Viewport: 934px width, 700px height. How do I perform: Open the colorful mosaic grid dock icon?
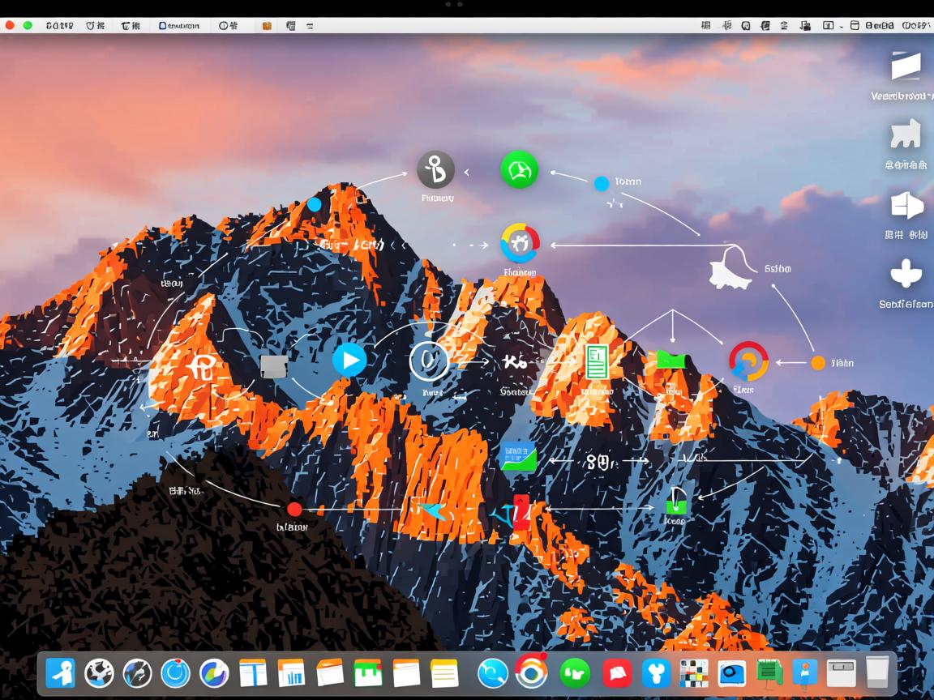(693, 672)
